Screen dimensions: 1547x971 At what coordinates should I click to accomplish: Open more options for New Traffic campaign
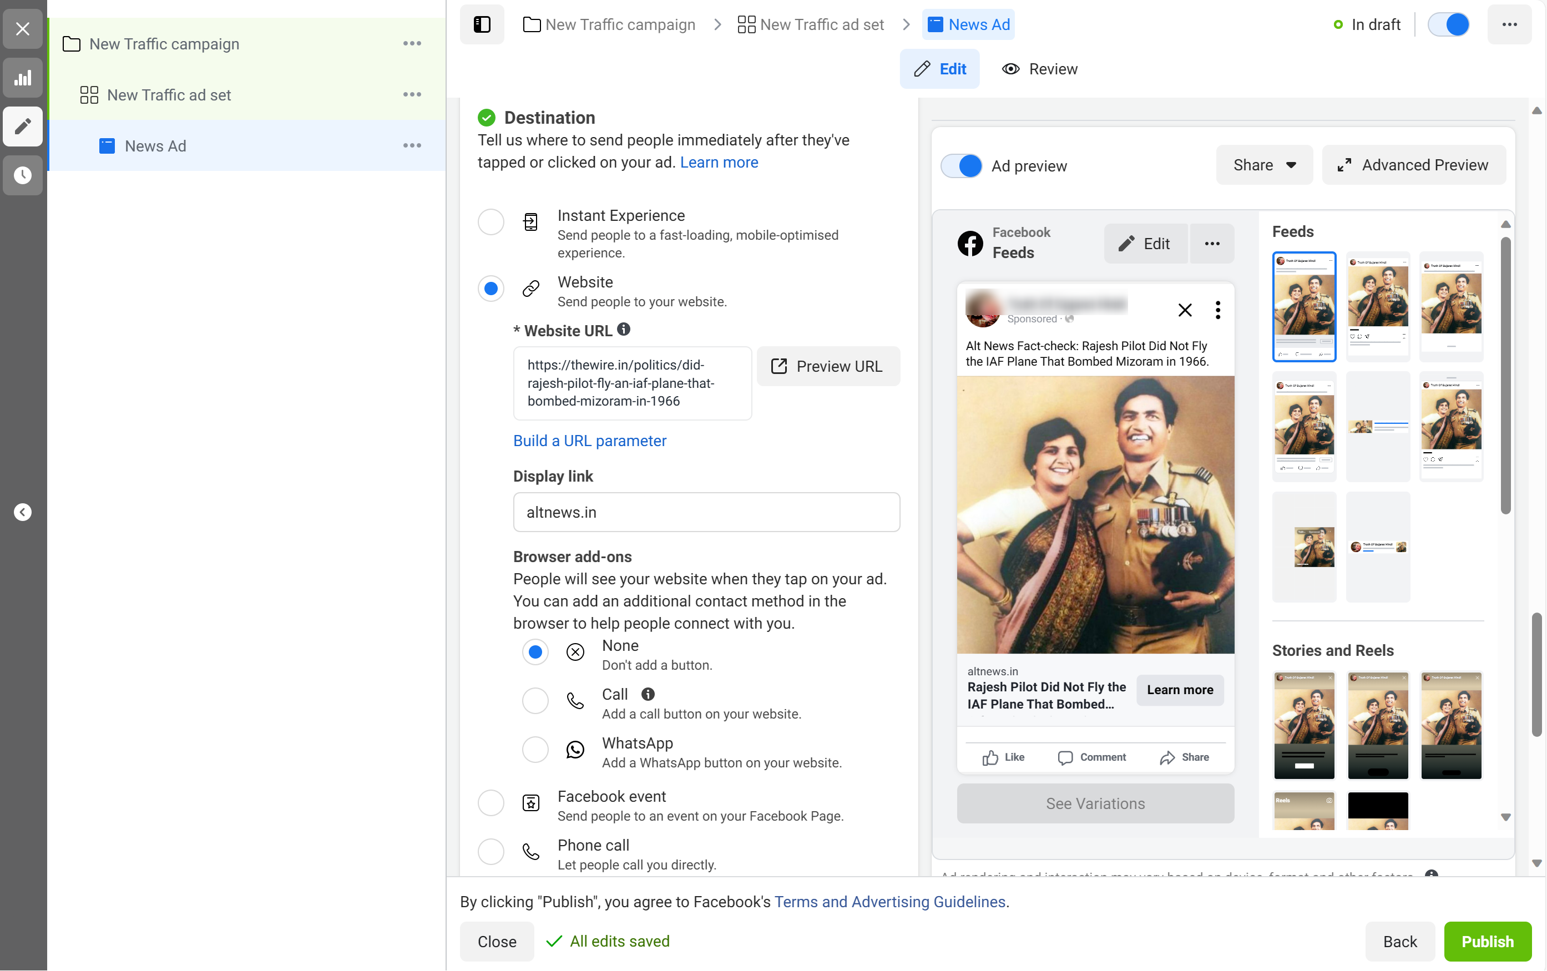412,44
